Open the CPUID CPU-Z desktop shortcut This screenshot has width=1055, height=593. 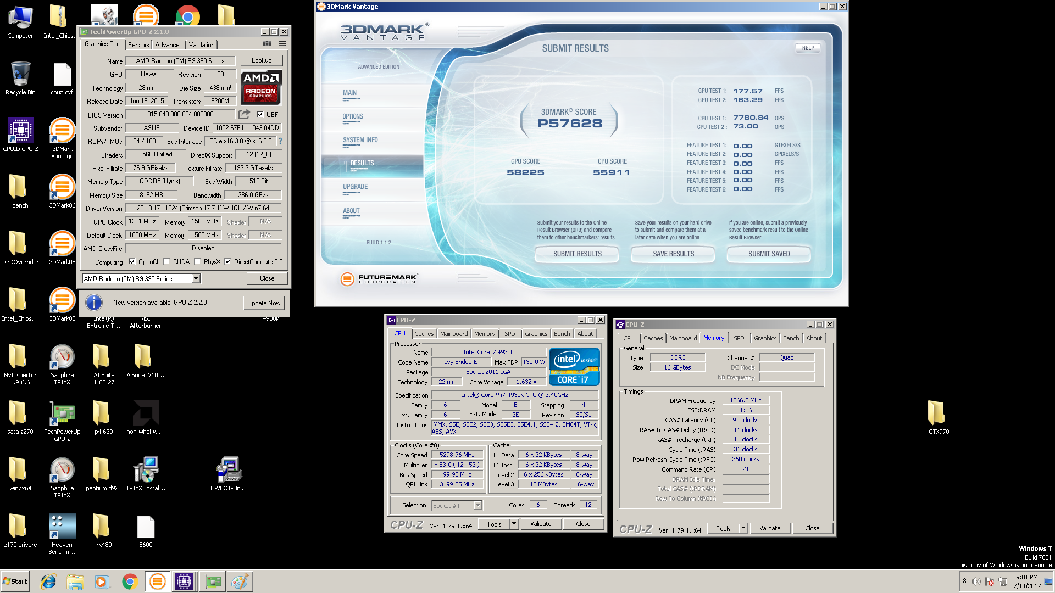point(20,135)
